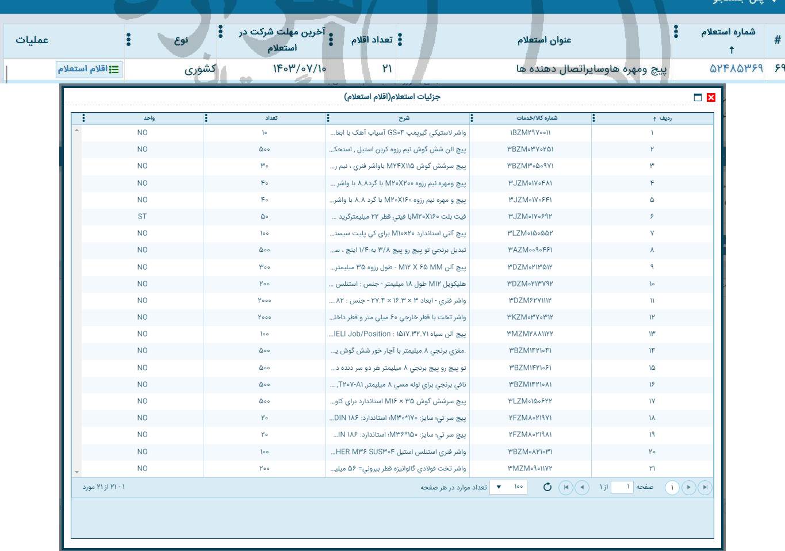Open column menu for تعداد اقلام header
785x551 pixels.
tap(331, 40)
